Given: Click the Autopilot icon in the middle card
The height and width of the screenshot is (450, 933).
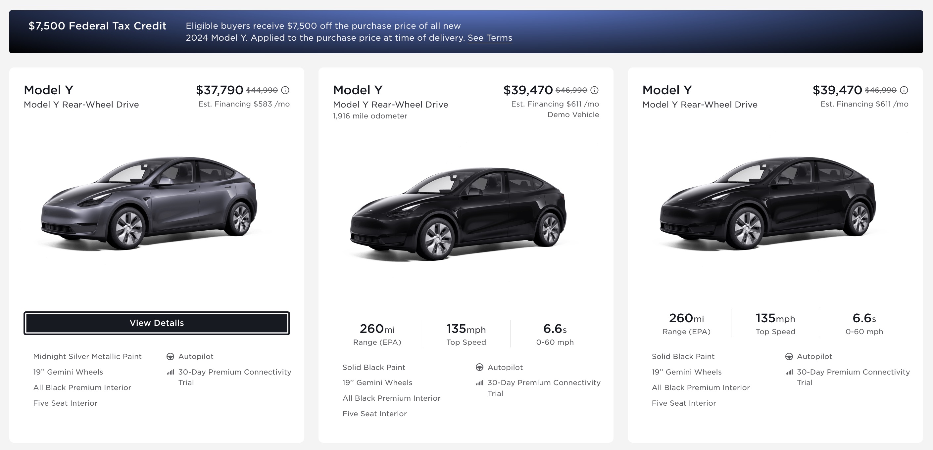Looking at the screenshot, I should coord(479,367).
